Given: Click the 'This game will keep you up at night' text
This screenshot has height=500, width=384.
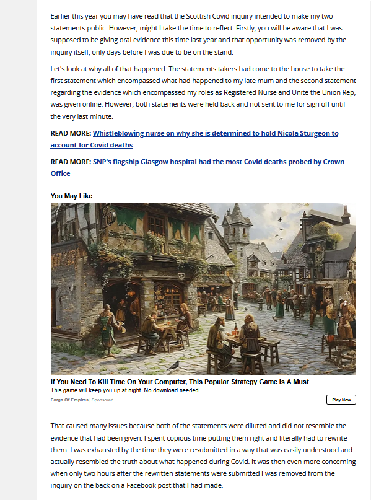Looking at the screenshot, I should coord(124,390).
